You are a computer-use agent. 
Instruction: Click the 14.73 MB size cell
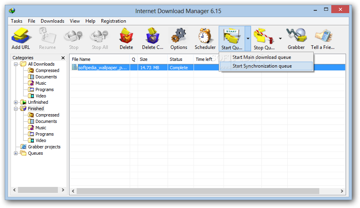[153, 68]
